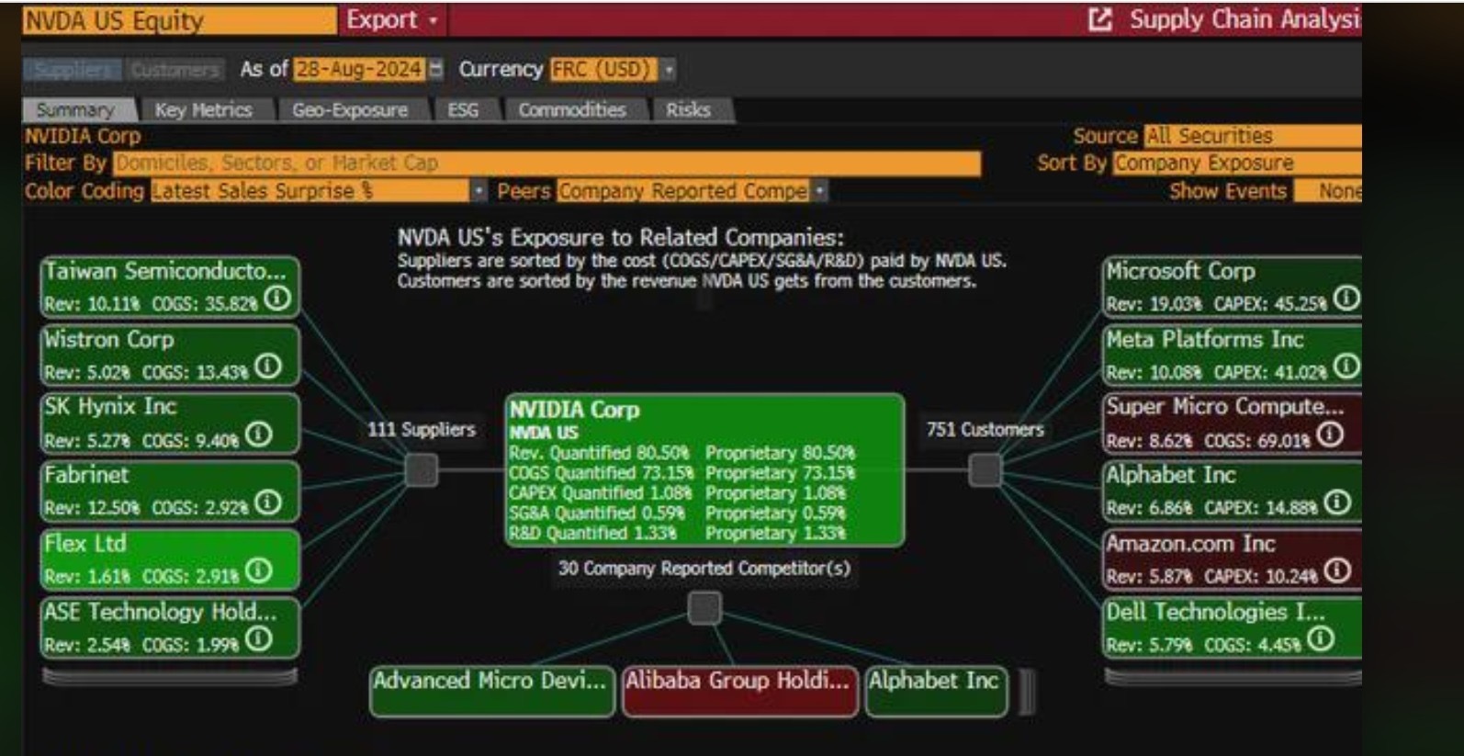Open info icon on Taiwan Semiconductor card

click(277, 299)
